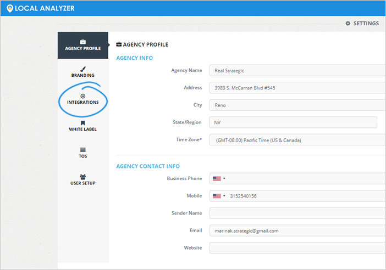Click the Branding paintbrush icon

coord(83,69)
